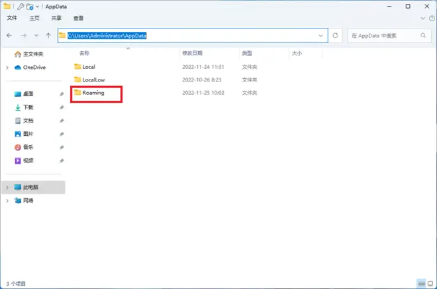Viewport: 437px width, 289px height.
Task: Sort by the 修改日期 column header
Action: [x=192, y=53]
